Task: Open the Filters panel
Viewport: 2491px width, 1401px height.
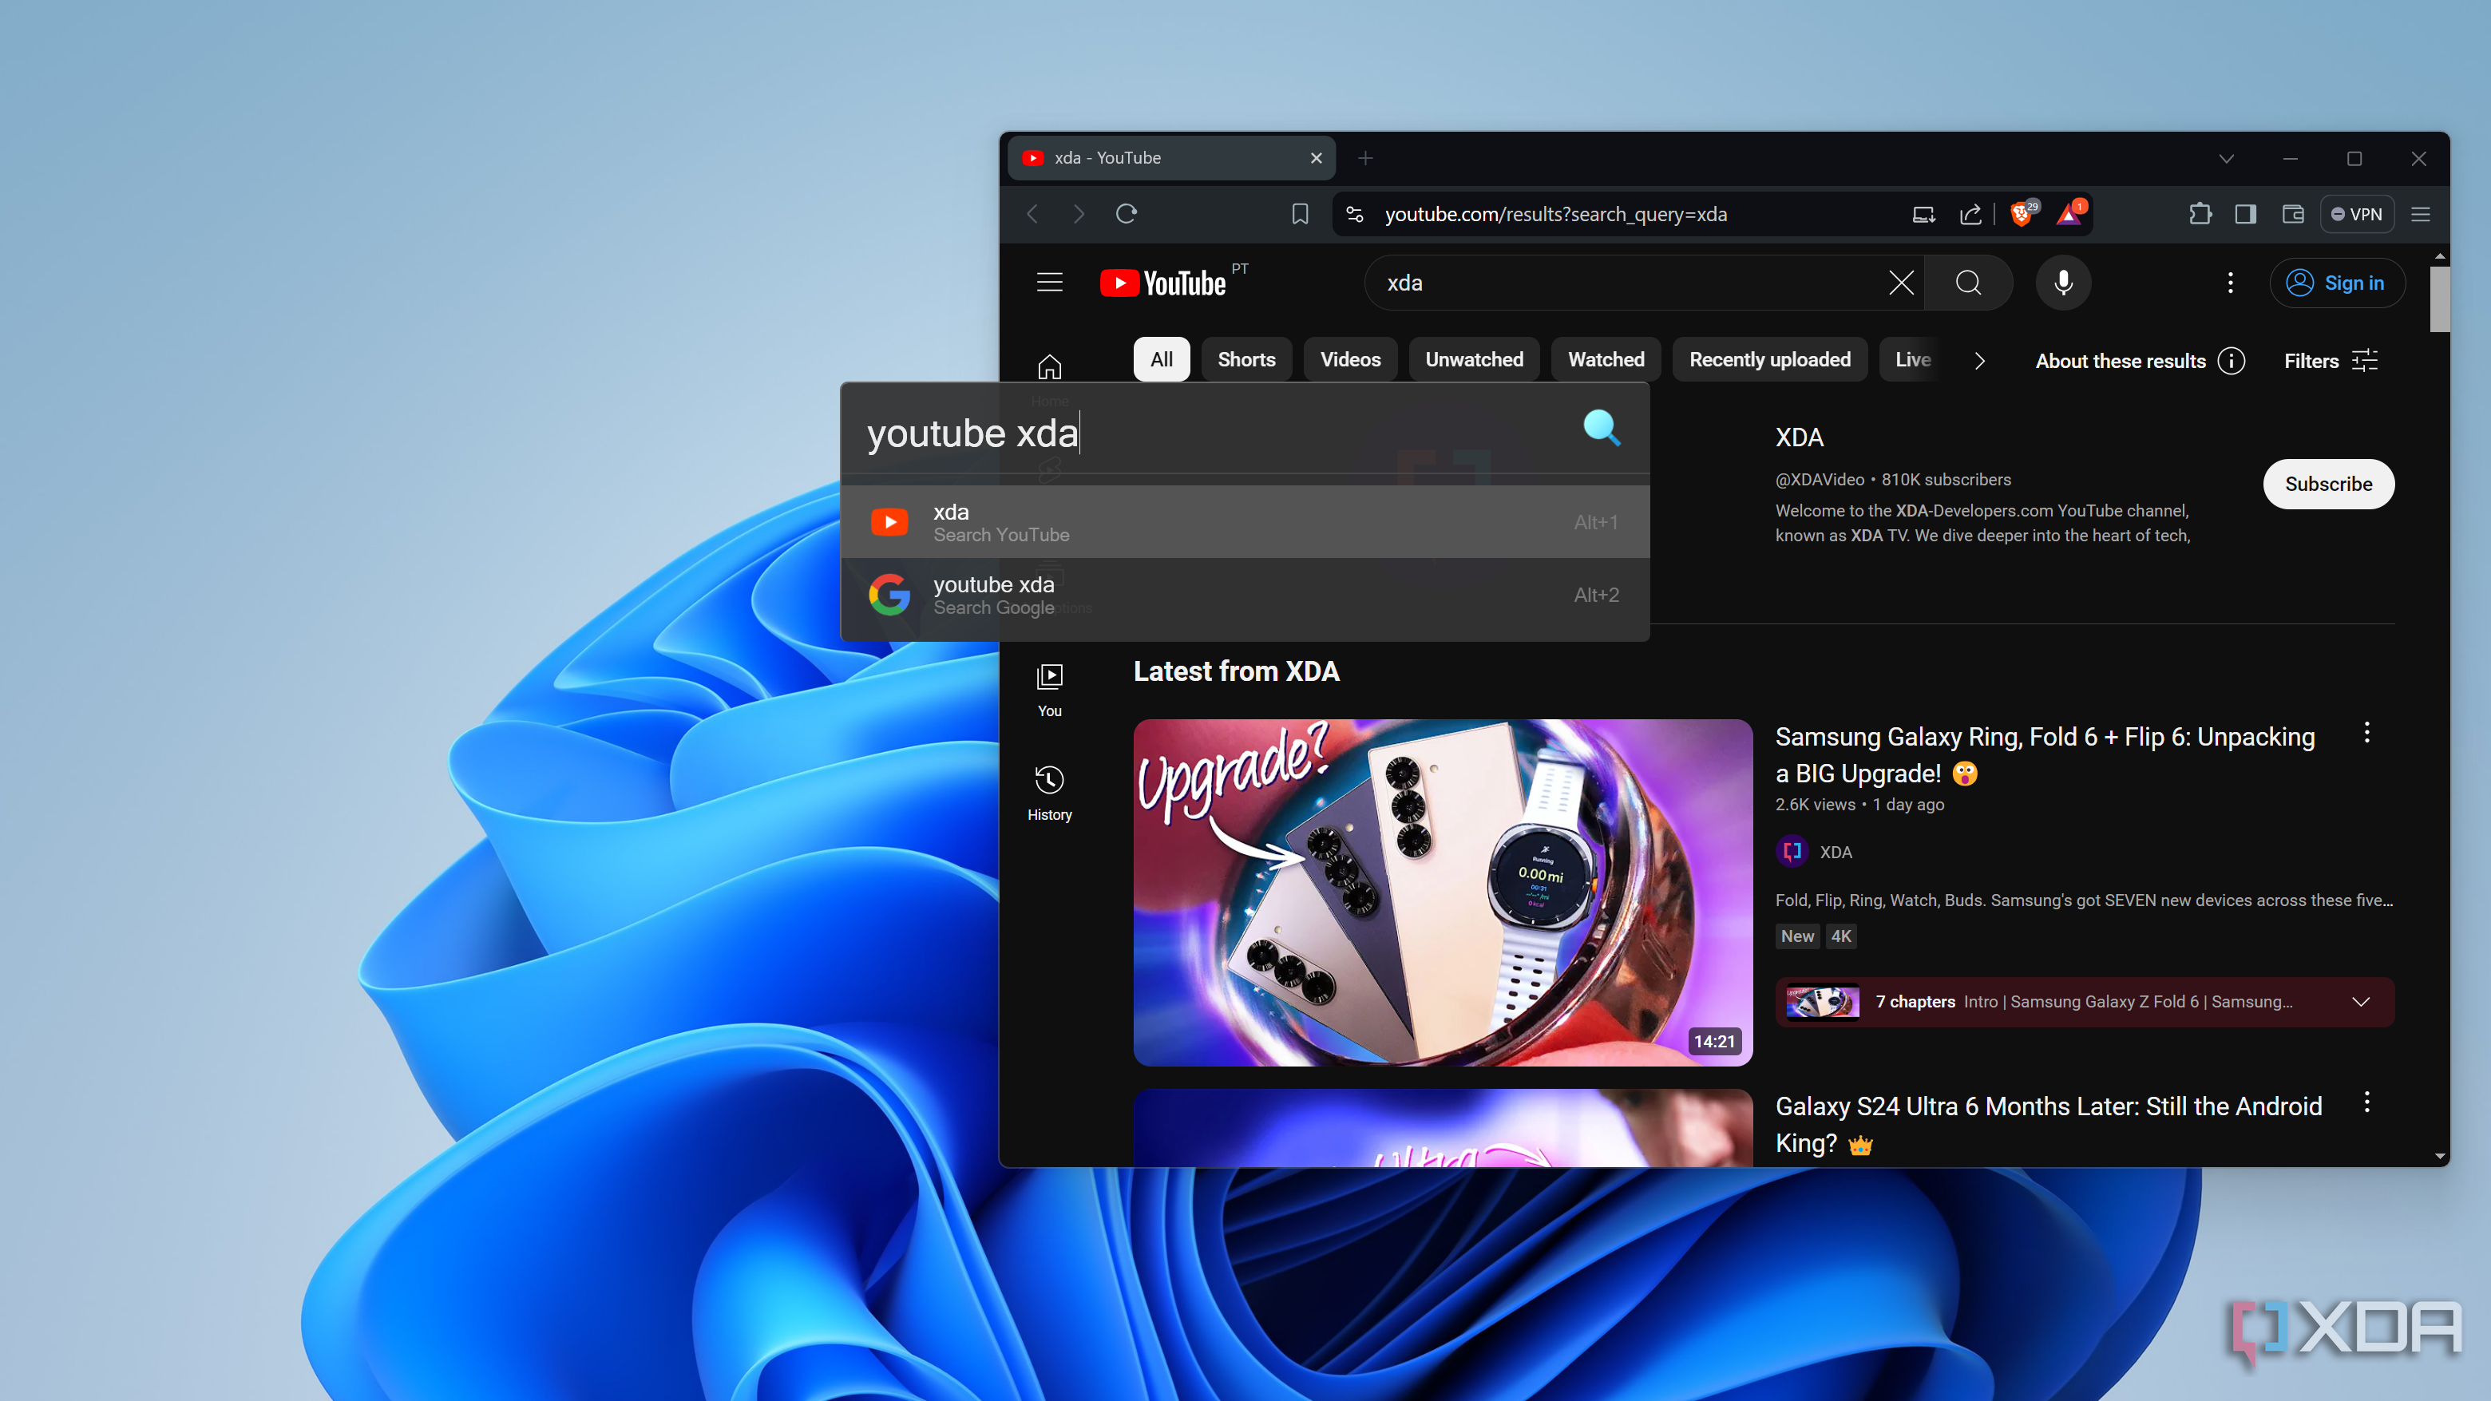Action: coord(2331,361)
